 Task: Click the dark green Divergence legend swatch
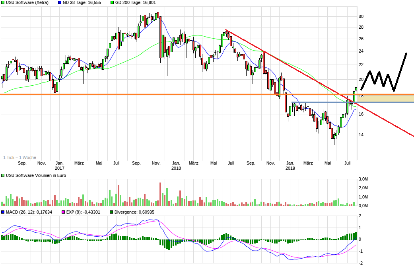111,212
